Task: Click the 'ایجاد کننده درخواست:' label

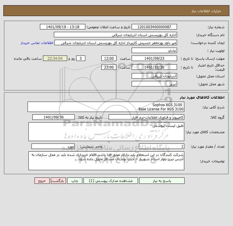Action: pyautogui.click(x=208, y=43)
